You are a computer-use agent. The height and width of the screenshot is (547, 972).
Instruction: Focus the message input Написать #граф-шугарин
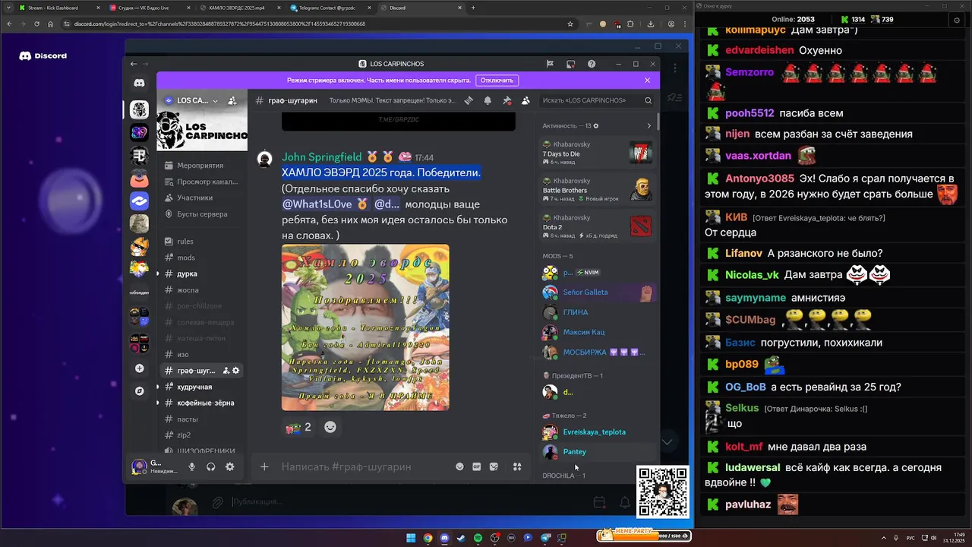point(364,466)
